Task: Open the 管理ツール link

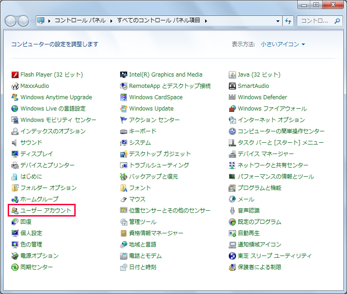Action: pyautogui.click(x=143, y=222)
